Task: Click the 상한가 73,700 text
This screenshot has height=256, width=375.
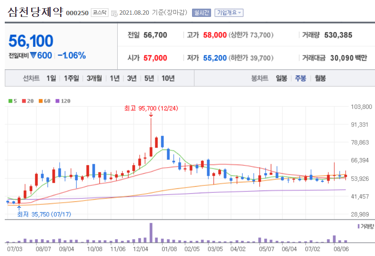Action: (251, 35)
